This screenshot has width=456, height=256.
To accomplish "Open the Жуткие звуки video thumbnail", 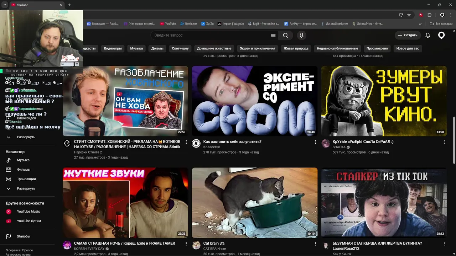I will 125,203.
